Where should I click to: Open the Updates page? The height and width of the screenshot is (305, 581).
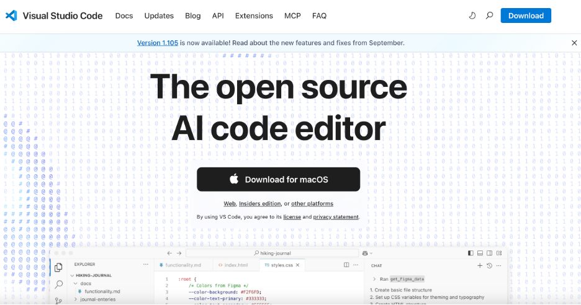click(159, 16)
